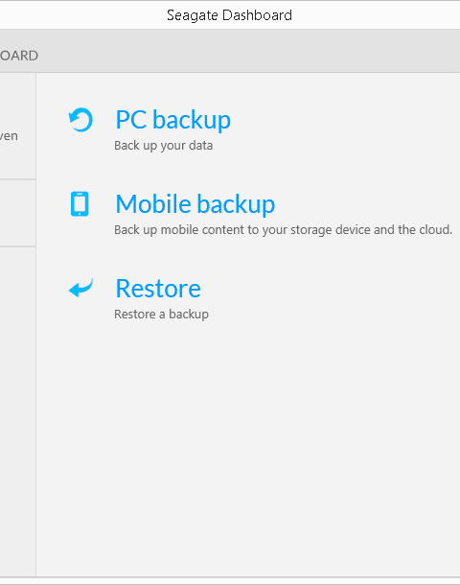460x585 pixels.
Task: Click the PC backup circular arrow icon
Action: pyautogui.click(x=80, y=120)
